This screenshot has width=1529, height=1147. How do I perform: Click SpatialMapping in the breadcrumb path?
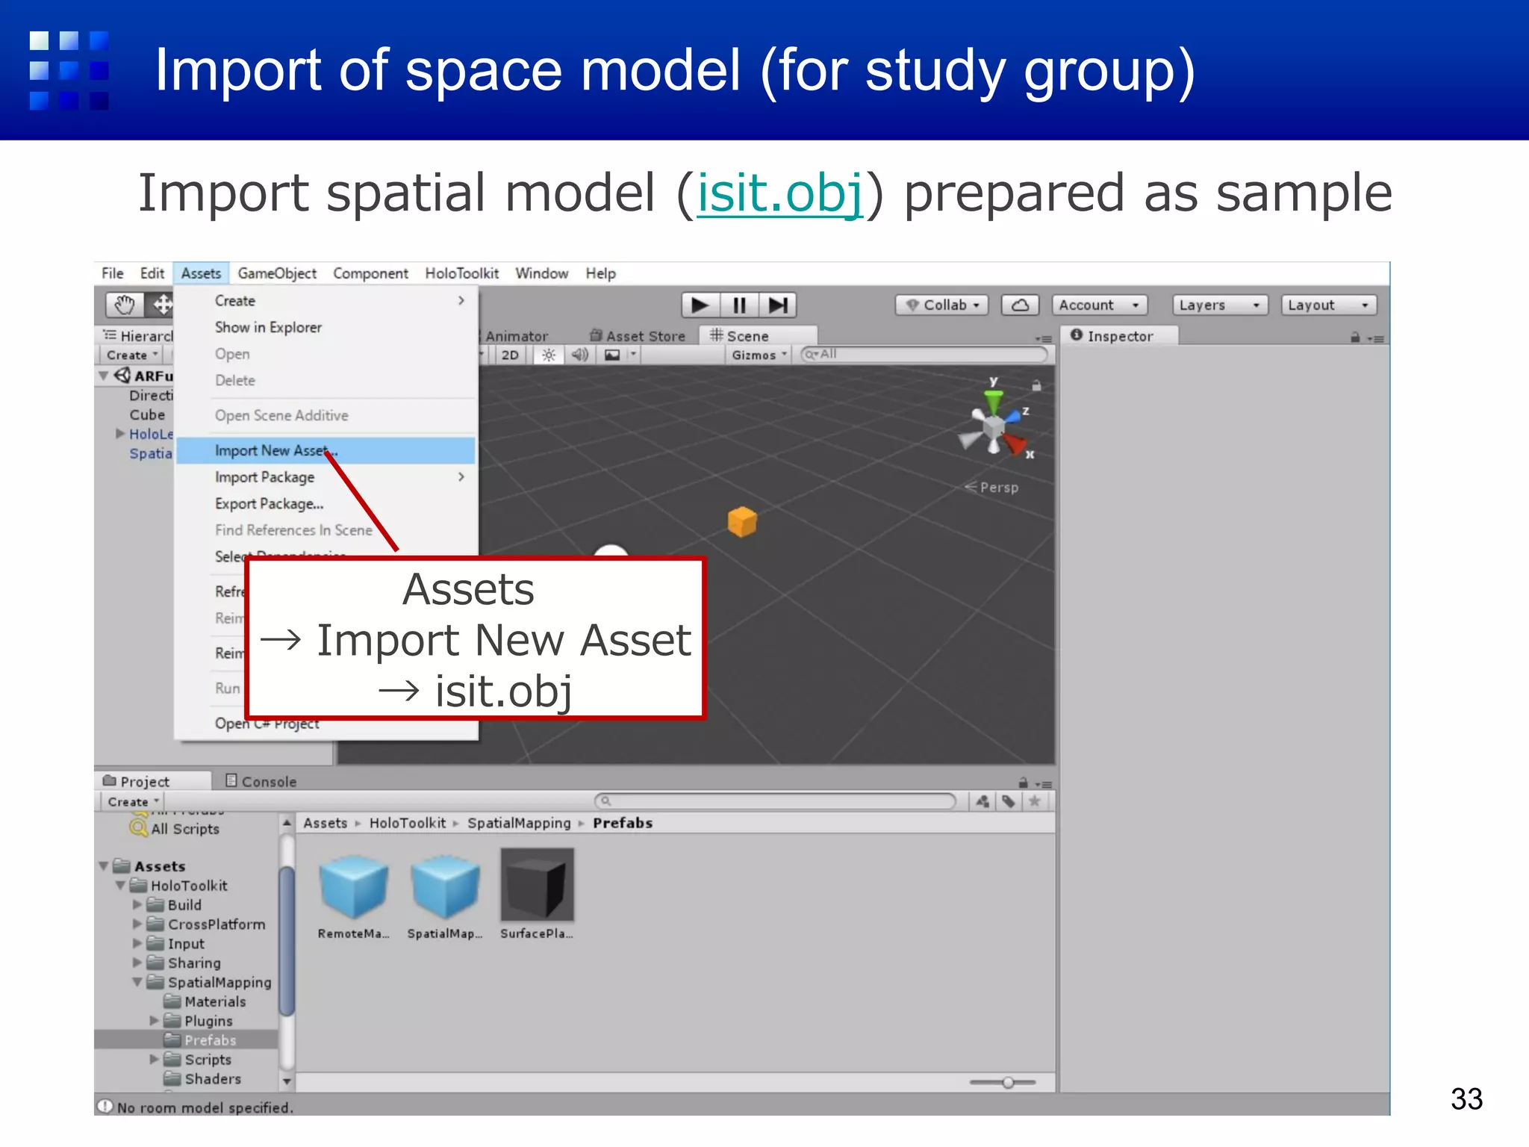coord(519,823)
